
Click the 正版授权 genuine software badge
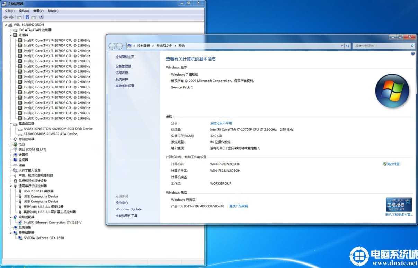click(399, 205)
